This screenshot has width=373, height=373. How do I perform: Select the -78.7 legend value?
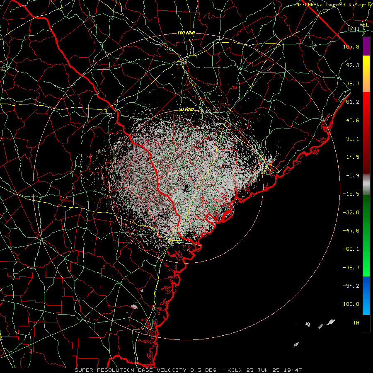351,268
